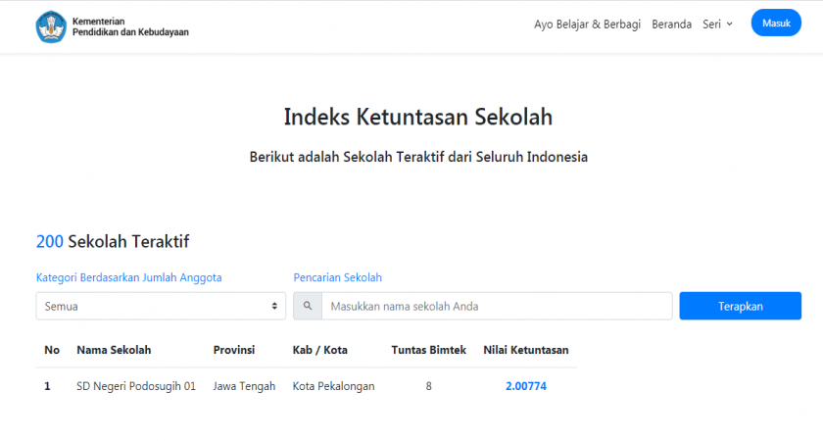The image size is (823, 441).
Task: Navigate to Beranda
Action: [x=671, y=24]
